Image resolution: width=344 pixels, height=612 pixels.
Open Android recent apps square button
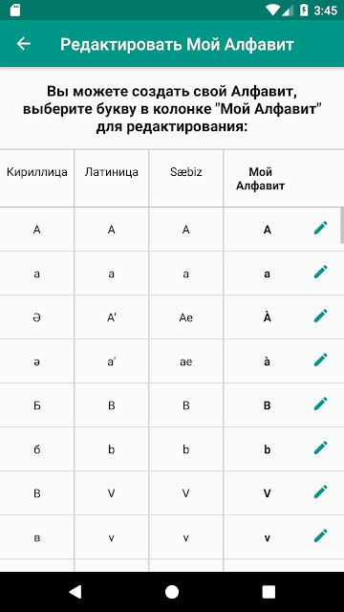(x=269, y=592)
